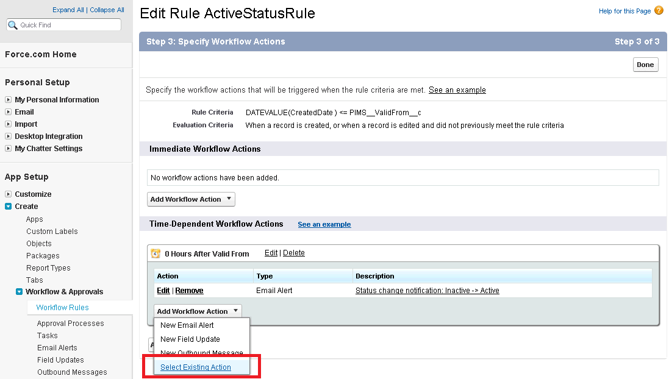Click the help question mark icon

click(659, 11)
